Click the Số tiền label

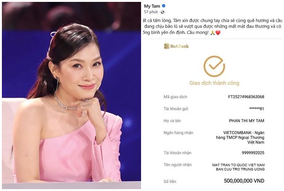170,182
